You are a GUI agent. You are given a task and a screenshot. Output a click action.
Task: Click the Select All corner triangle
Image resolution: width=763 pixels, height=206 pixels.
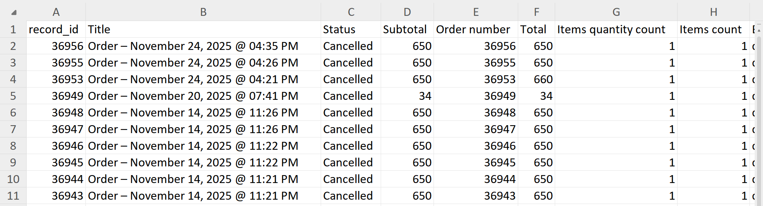(x=14, y=12)
